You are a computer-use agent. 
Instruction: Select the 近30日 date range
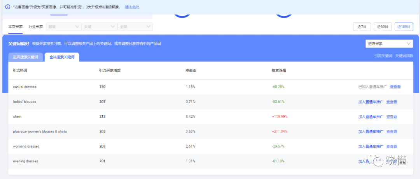tap(383, 27)
